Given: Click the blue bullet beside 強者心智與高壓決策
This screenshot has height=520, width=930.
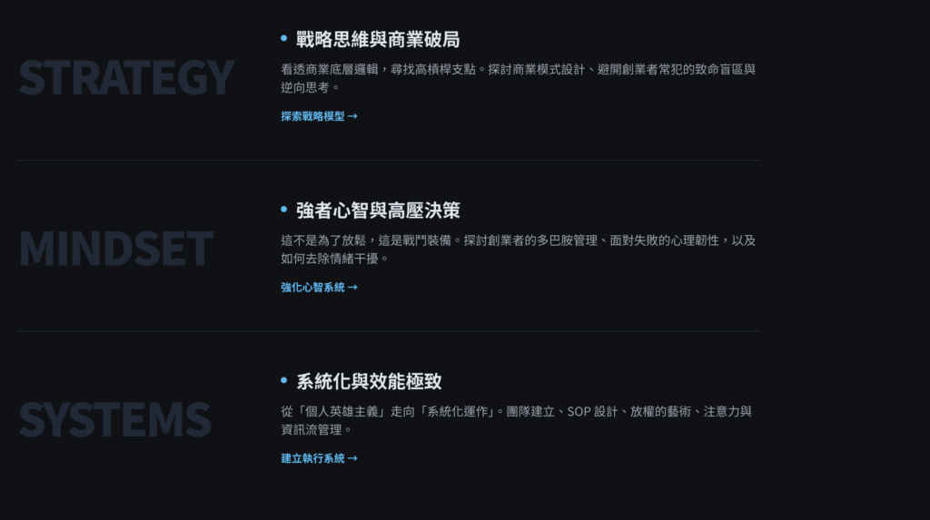Looking at the screenshot, I should coord(284,210).
